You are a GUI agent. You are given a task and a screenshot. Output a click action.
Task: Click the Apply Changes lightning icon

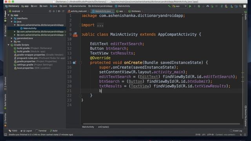click(x=195, y=6)
